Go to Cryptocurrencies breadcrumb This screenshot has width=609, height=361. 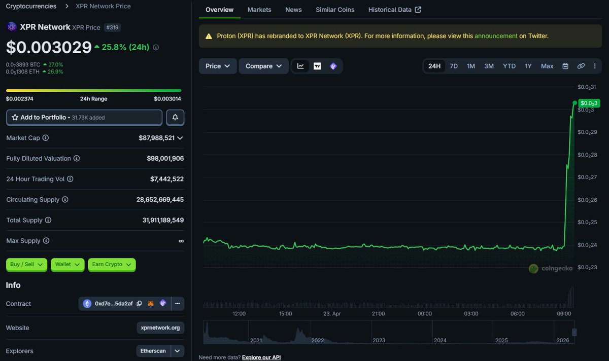coord(31,6)
